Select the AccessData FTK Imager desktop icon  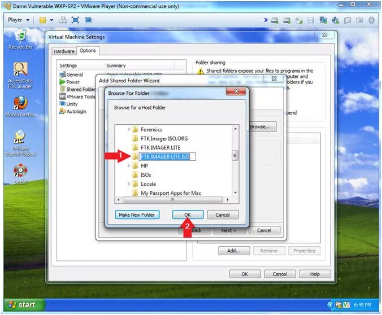(x=20, y=76)
